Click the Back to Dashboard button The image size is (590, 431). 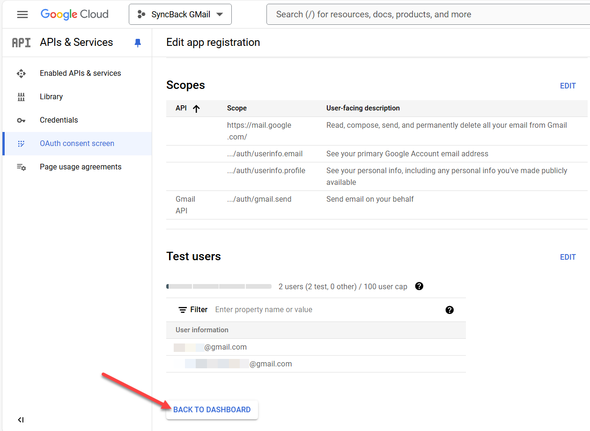[x=212, y=410]
